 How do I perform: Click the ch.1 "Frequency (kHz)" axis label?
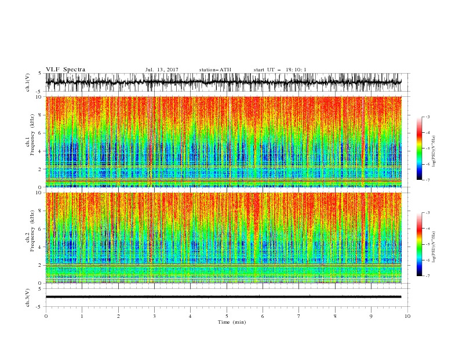[32, 135]
